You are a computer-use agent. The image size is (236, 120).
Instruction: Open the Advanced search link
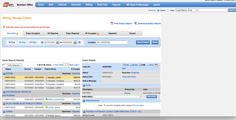152,10
